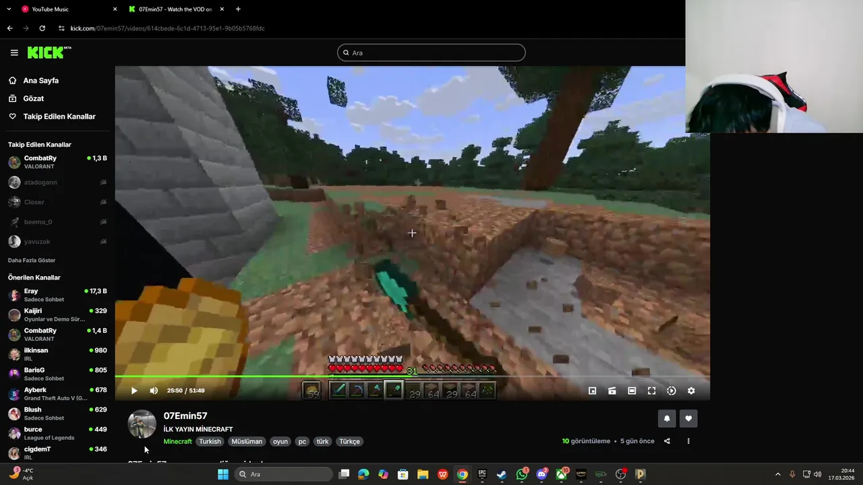Open File Explorer from the taskbar
The image size is (863, 485).
(x=423, y=474)
